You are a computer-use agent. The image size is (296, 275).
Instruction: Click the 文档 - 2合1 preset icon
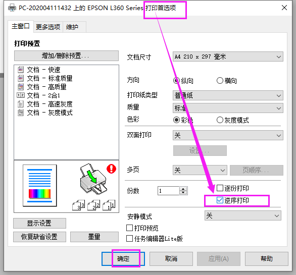click(x=21, y=95)
